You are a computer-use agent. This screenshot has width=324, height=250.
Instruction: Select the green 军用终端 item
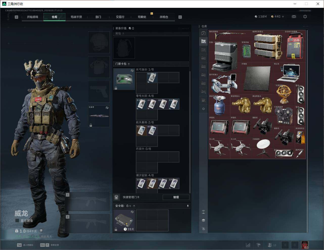pos(246,51)
